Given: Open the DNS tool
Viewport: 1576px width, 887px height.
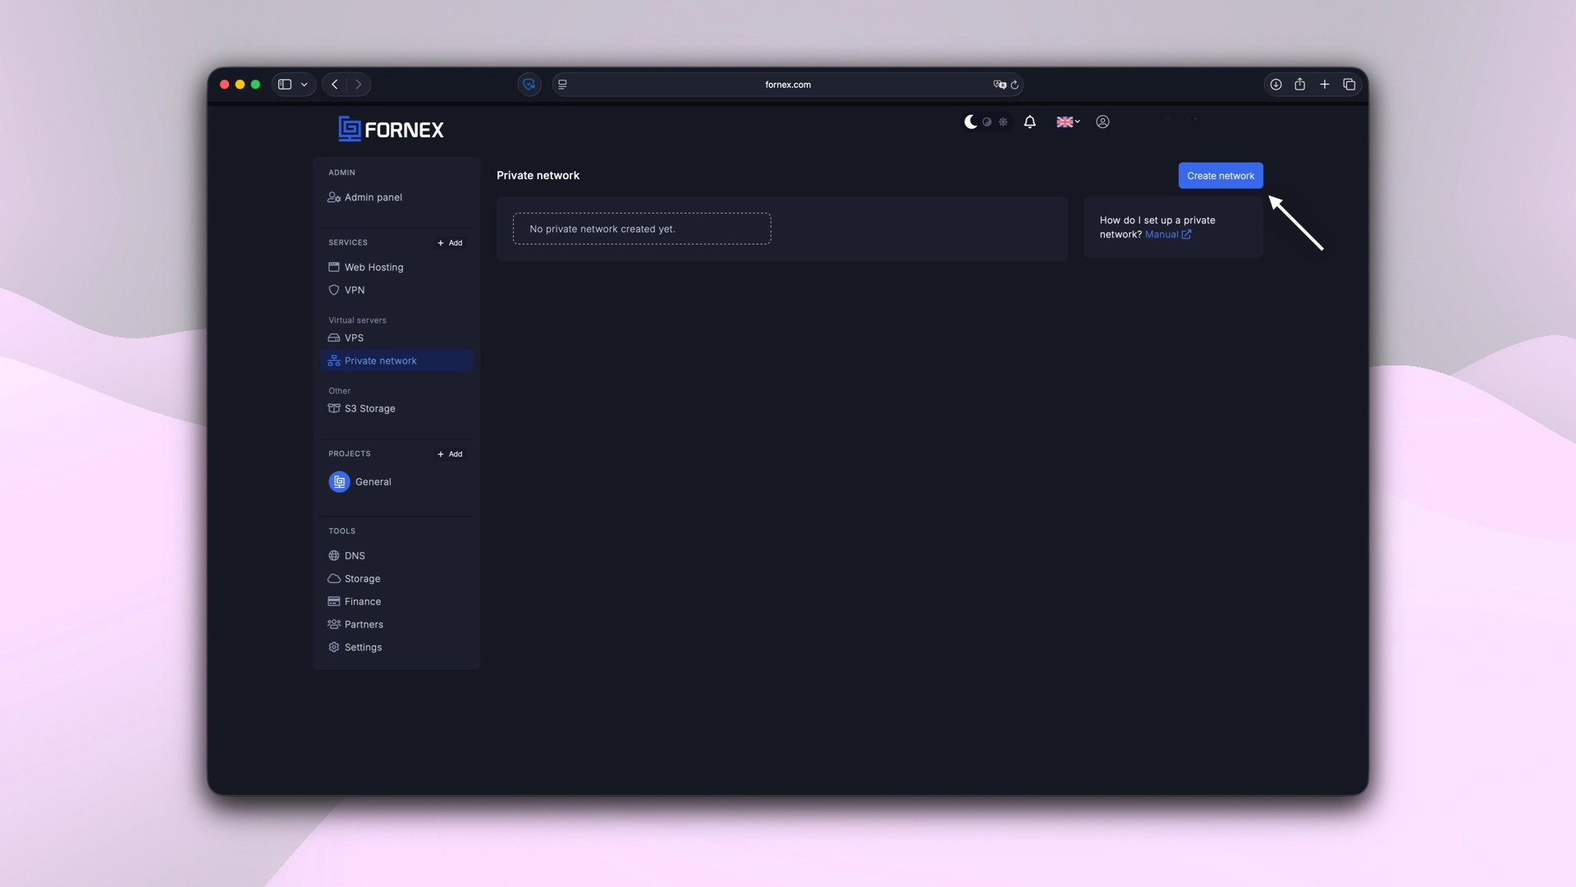Looking at the screenshot, I should pos(355,555).
